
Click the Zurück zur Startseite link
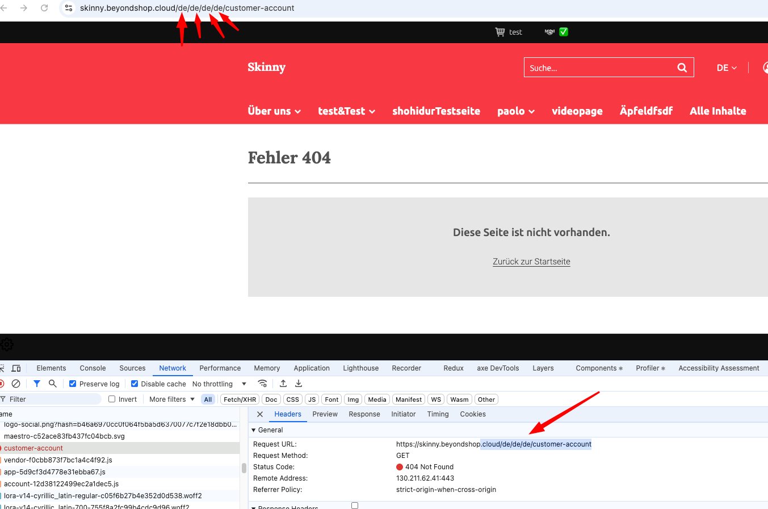531,262
